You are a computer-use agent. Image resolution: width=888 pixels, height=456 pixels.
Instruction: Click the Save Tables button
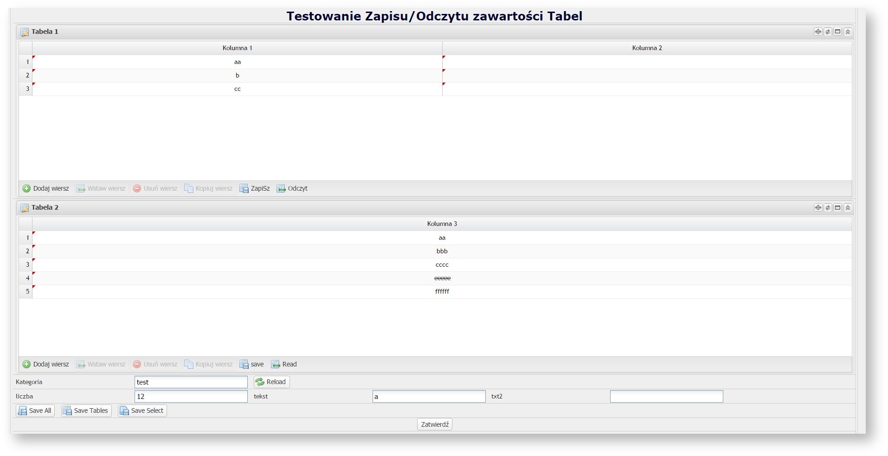coord(86,411)
